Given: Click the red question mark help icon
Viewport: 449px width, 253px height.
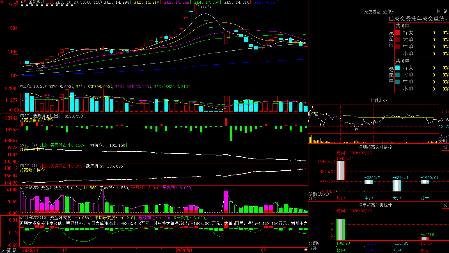Looking at the screenshot, I should click(x=17, y=2).
